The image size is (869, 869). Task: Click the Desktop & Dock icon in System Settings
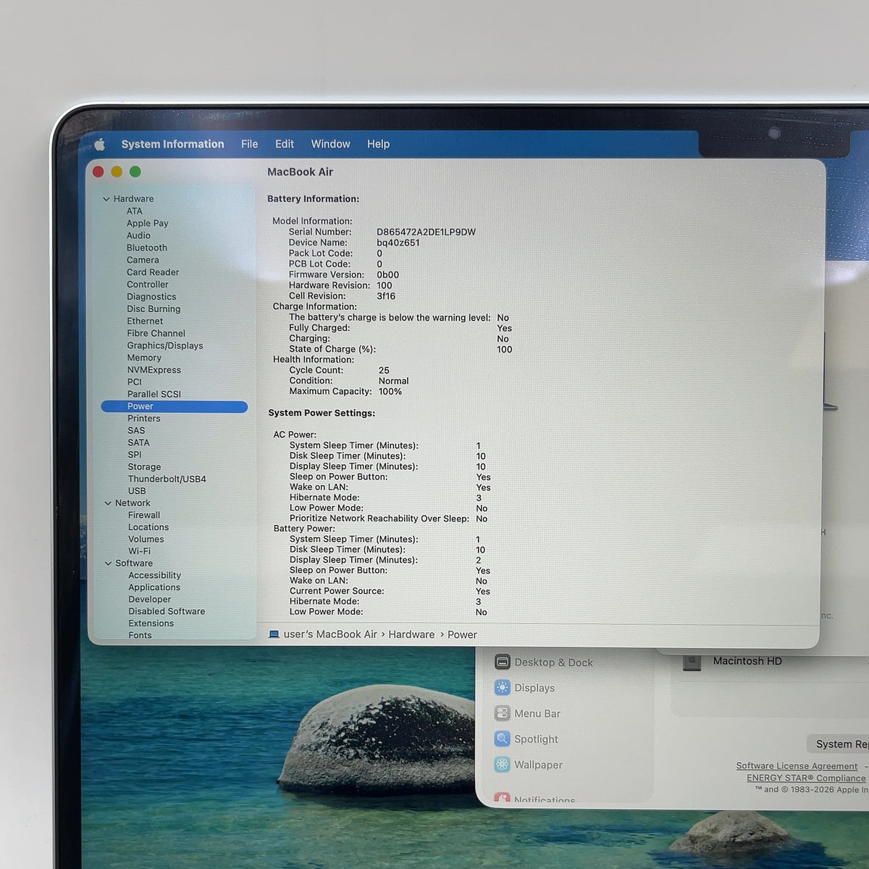point(503,662)
